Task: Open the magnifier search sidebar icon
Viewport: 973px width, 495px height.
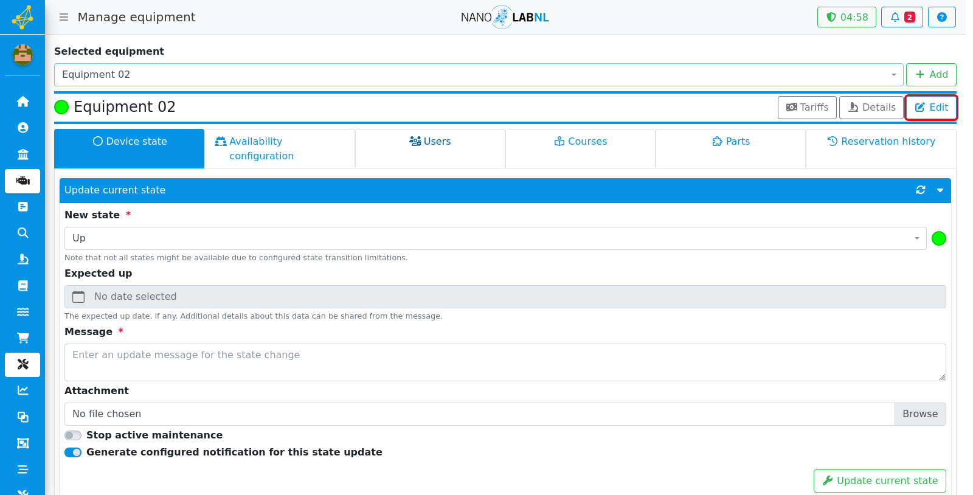Action: [23, 233]
